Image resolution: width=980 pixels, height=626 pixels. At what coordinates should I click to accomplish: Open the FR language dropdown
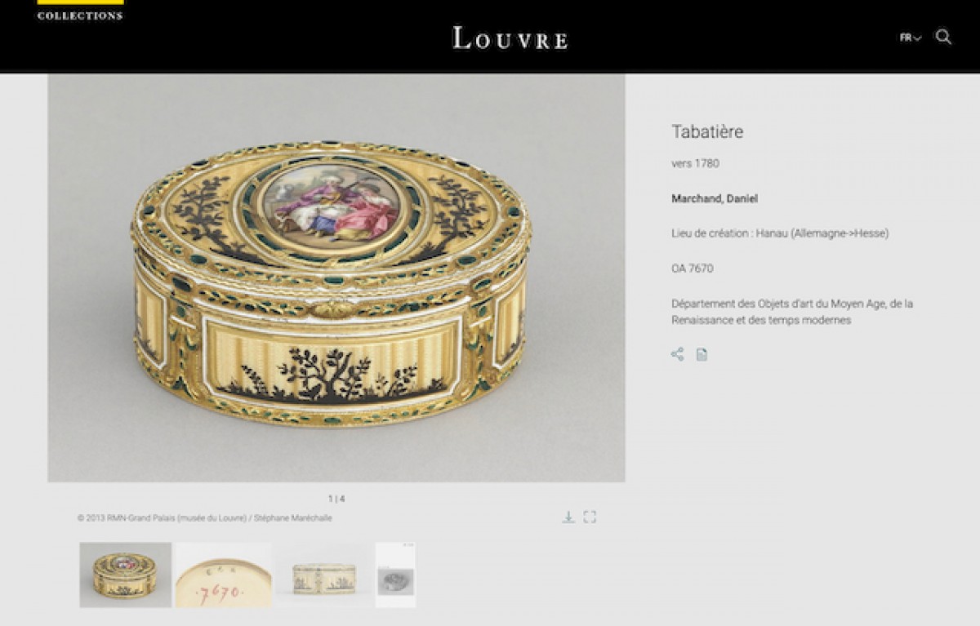(x=911, y=38)
